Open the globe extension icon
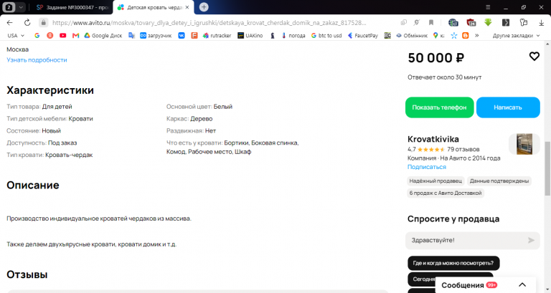 tap(453, 22)
